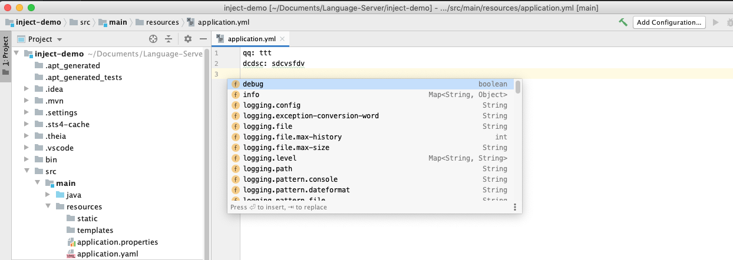Choose logging.level suggestion
This screenshot has height=260, width=733.
tap(371, 158)
